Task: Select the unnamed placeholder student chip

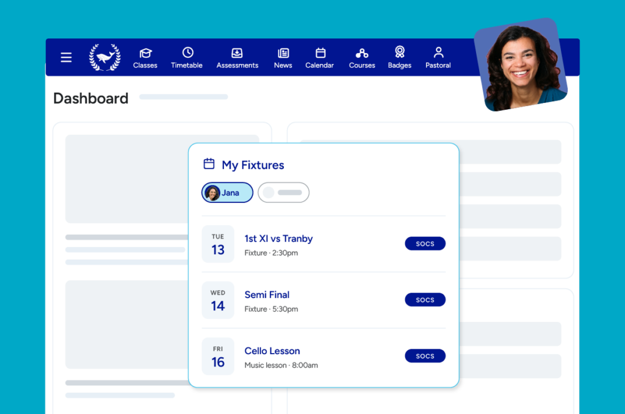Action: pos(283,193)
